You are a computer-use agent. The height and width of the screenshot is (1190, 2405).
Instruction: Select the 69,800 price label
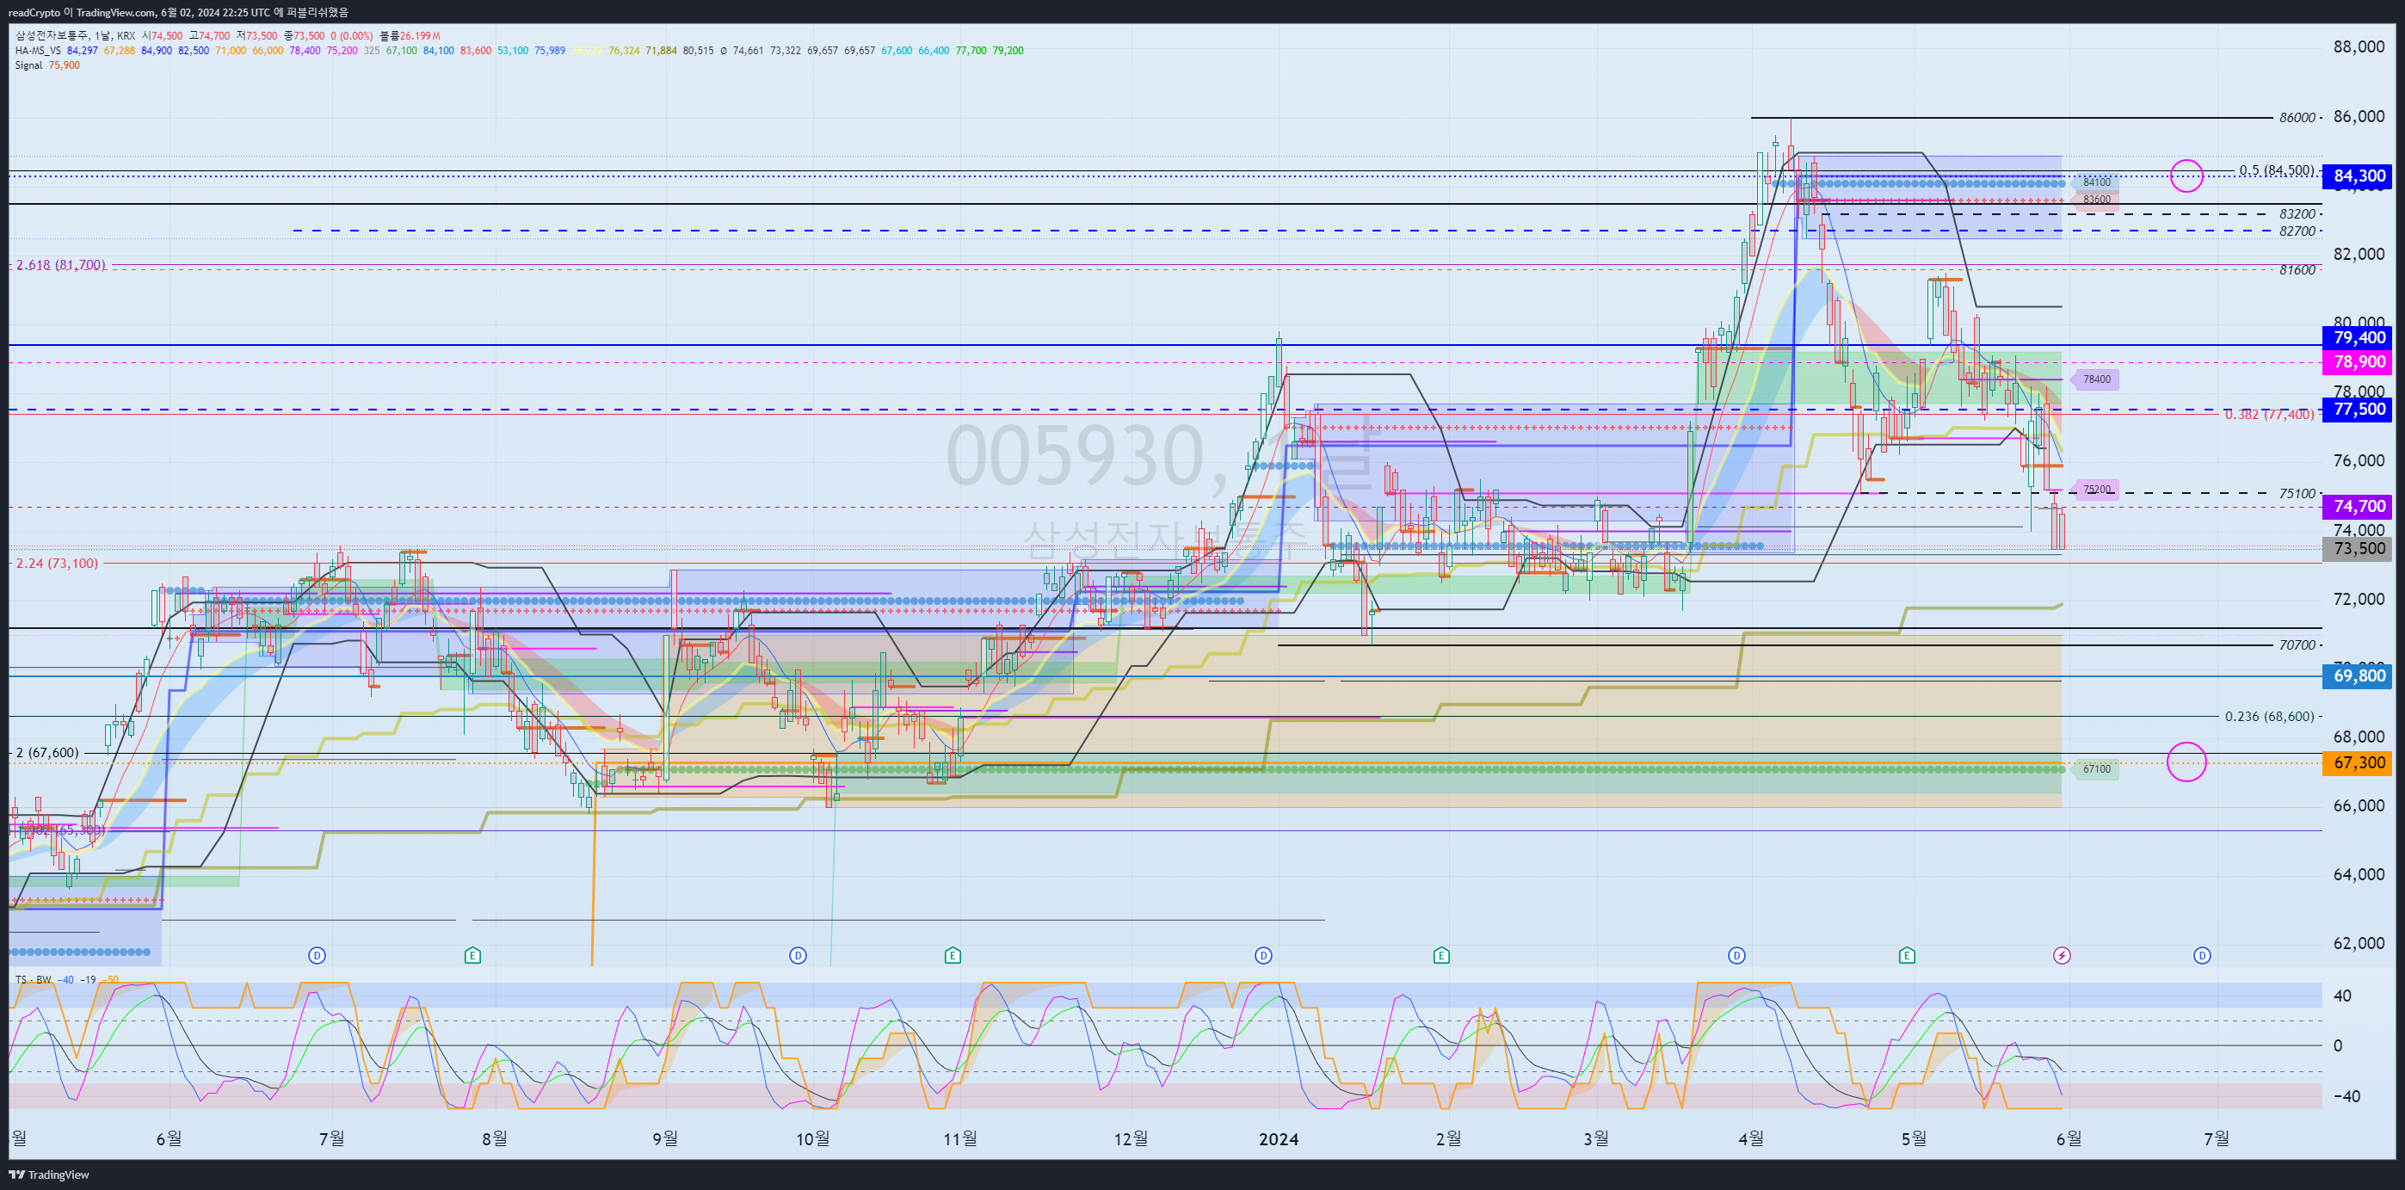(2358, 675)
